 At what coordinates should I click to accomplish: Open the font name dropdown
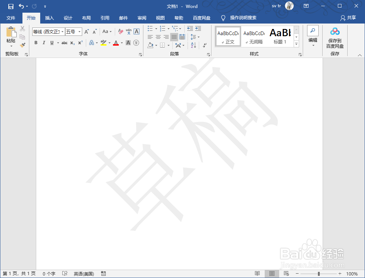[x=62, y=31]
